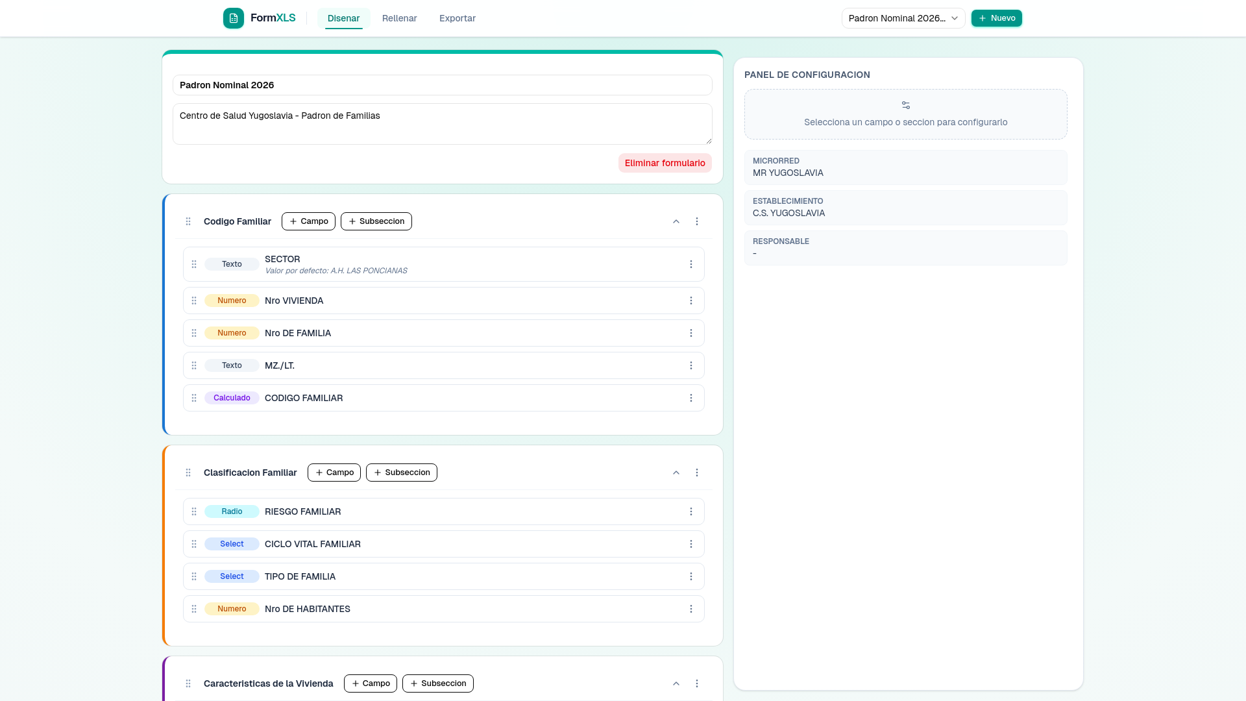Create a new form with Nuevo

click(x=997, y=18)
